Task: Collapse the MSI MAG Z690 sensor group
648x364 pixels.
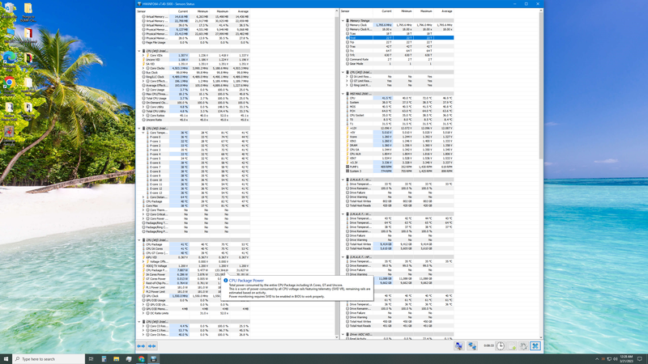Action: (x=343, y=94)
